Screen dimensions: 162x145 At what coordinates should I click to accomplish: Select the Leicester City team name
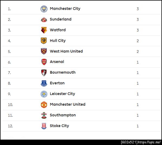(x=62, y=94)
